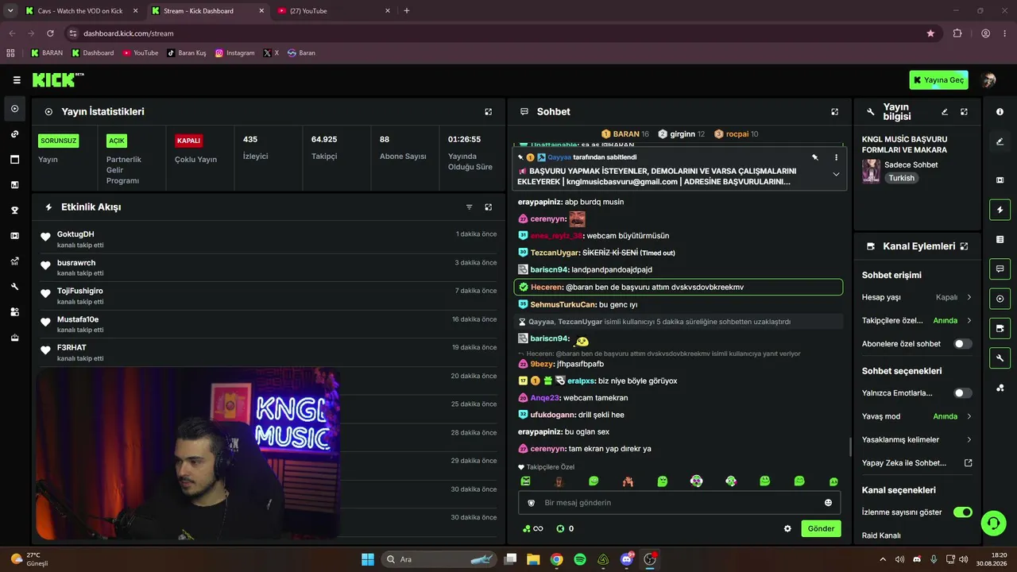Reload the page

(50, 33)
